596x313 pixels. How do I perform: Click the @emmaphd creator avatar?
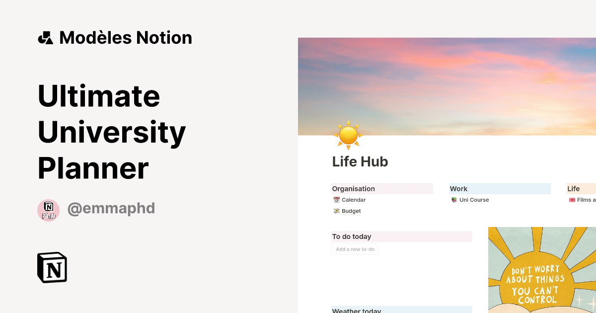48,210
